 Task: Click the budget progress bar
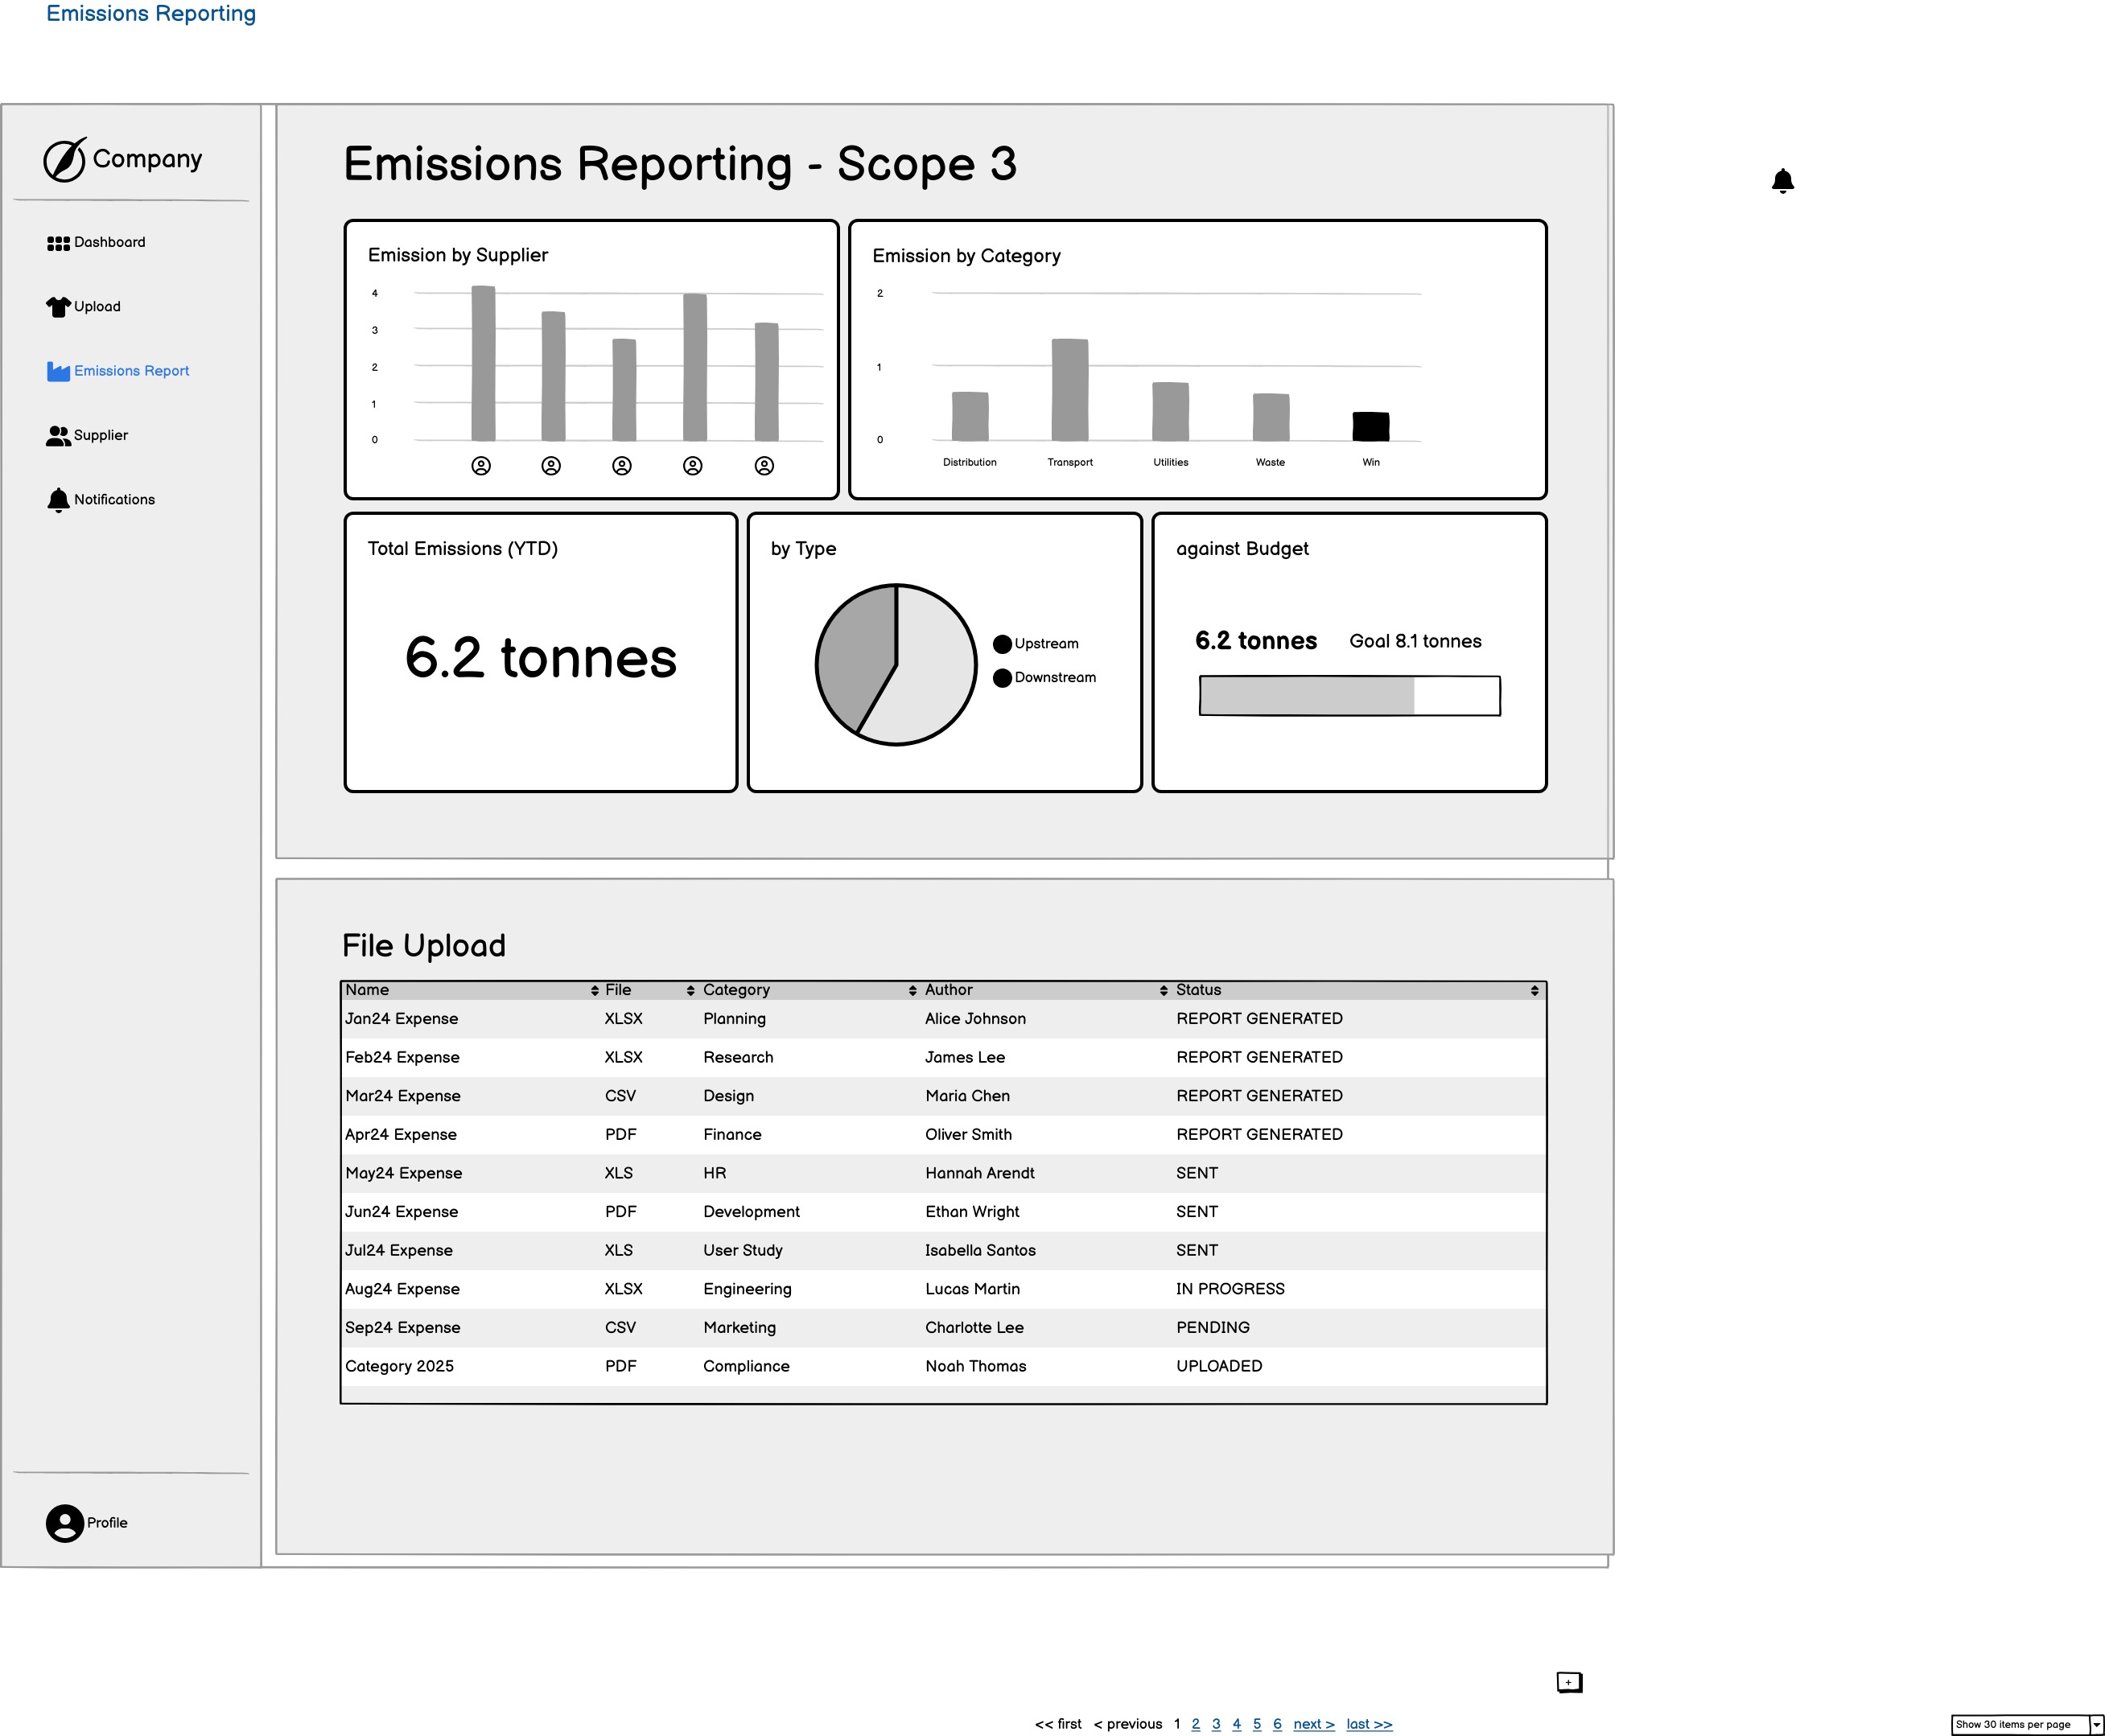(1349, 696)
